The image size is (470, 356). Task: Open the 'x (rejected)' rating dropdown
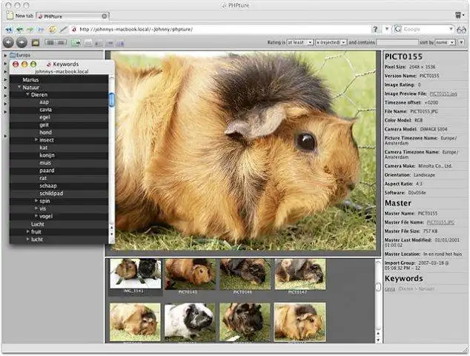(331, 42)
